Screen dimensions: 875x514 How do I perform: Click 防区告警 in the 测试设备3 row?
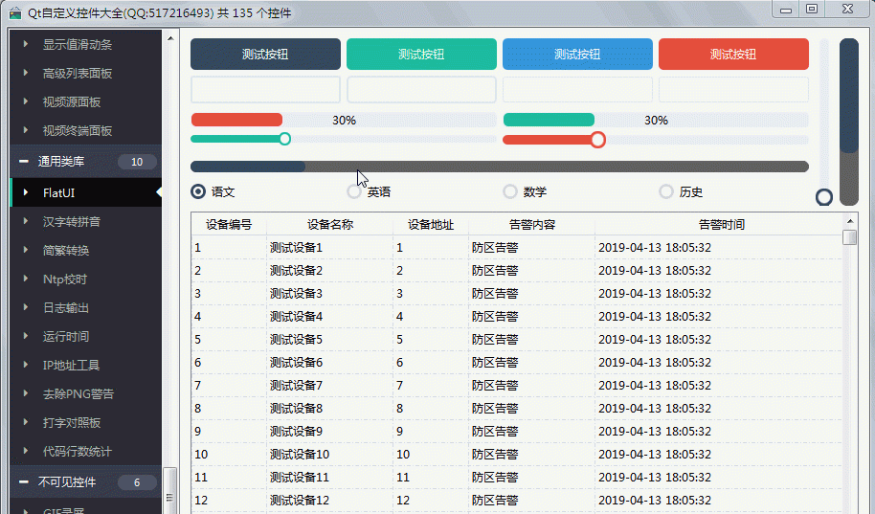532,294
